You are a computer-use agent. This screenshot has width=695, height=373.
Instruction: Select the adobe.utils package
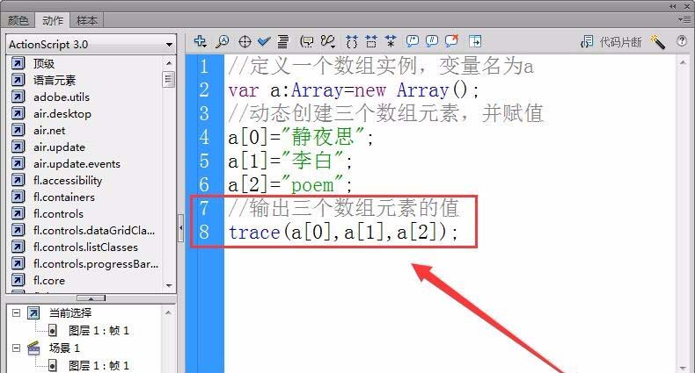pos(62,97)
